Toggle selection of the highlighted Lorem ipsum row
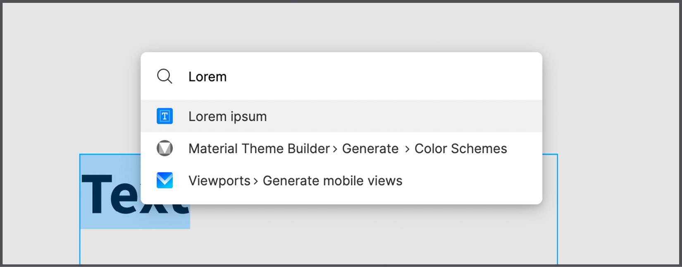Screen dimensions: 682x267 (289, 116)
